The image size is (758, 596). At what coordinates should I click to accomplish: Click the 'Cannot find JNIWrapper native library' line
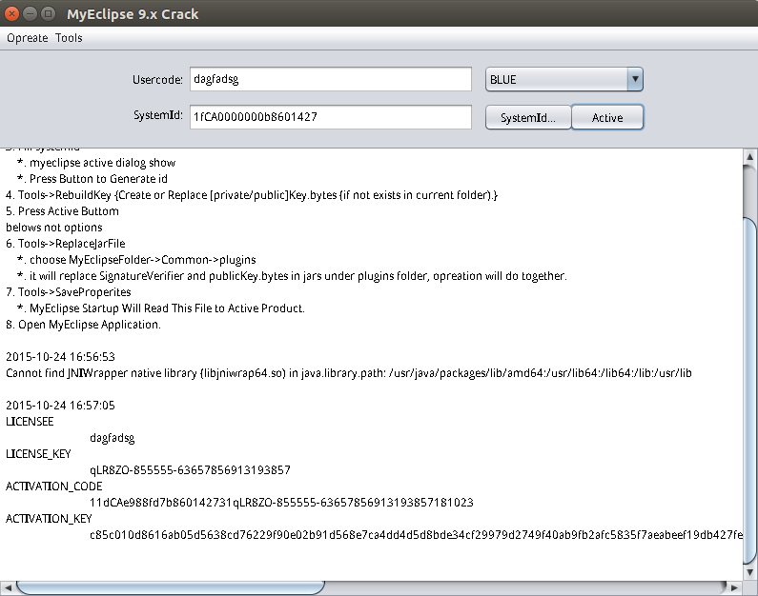point(349,373)
